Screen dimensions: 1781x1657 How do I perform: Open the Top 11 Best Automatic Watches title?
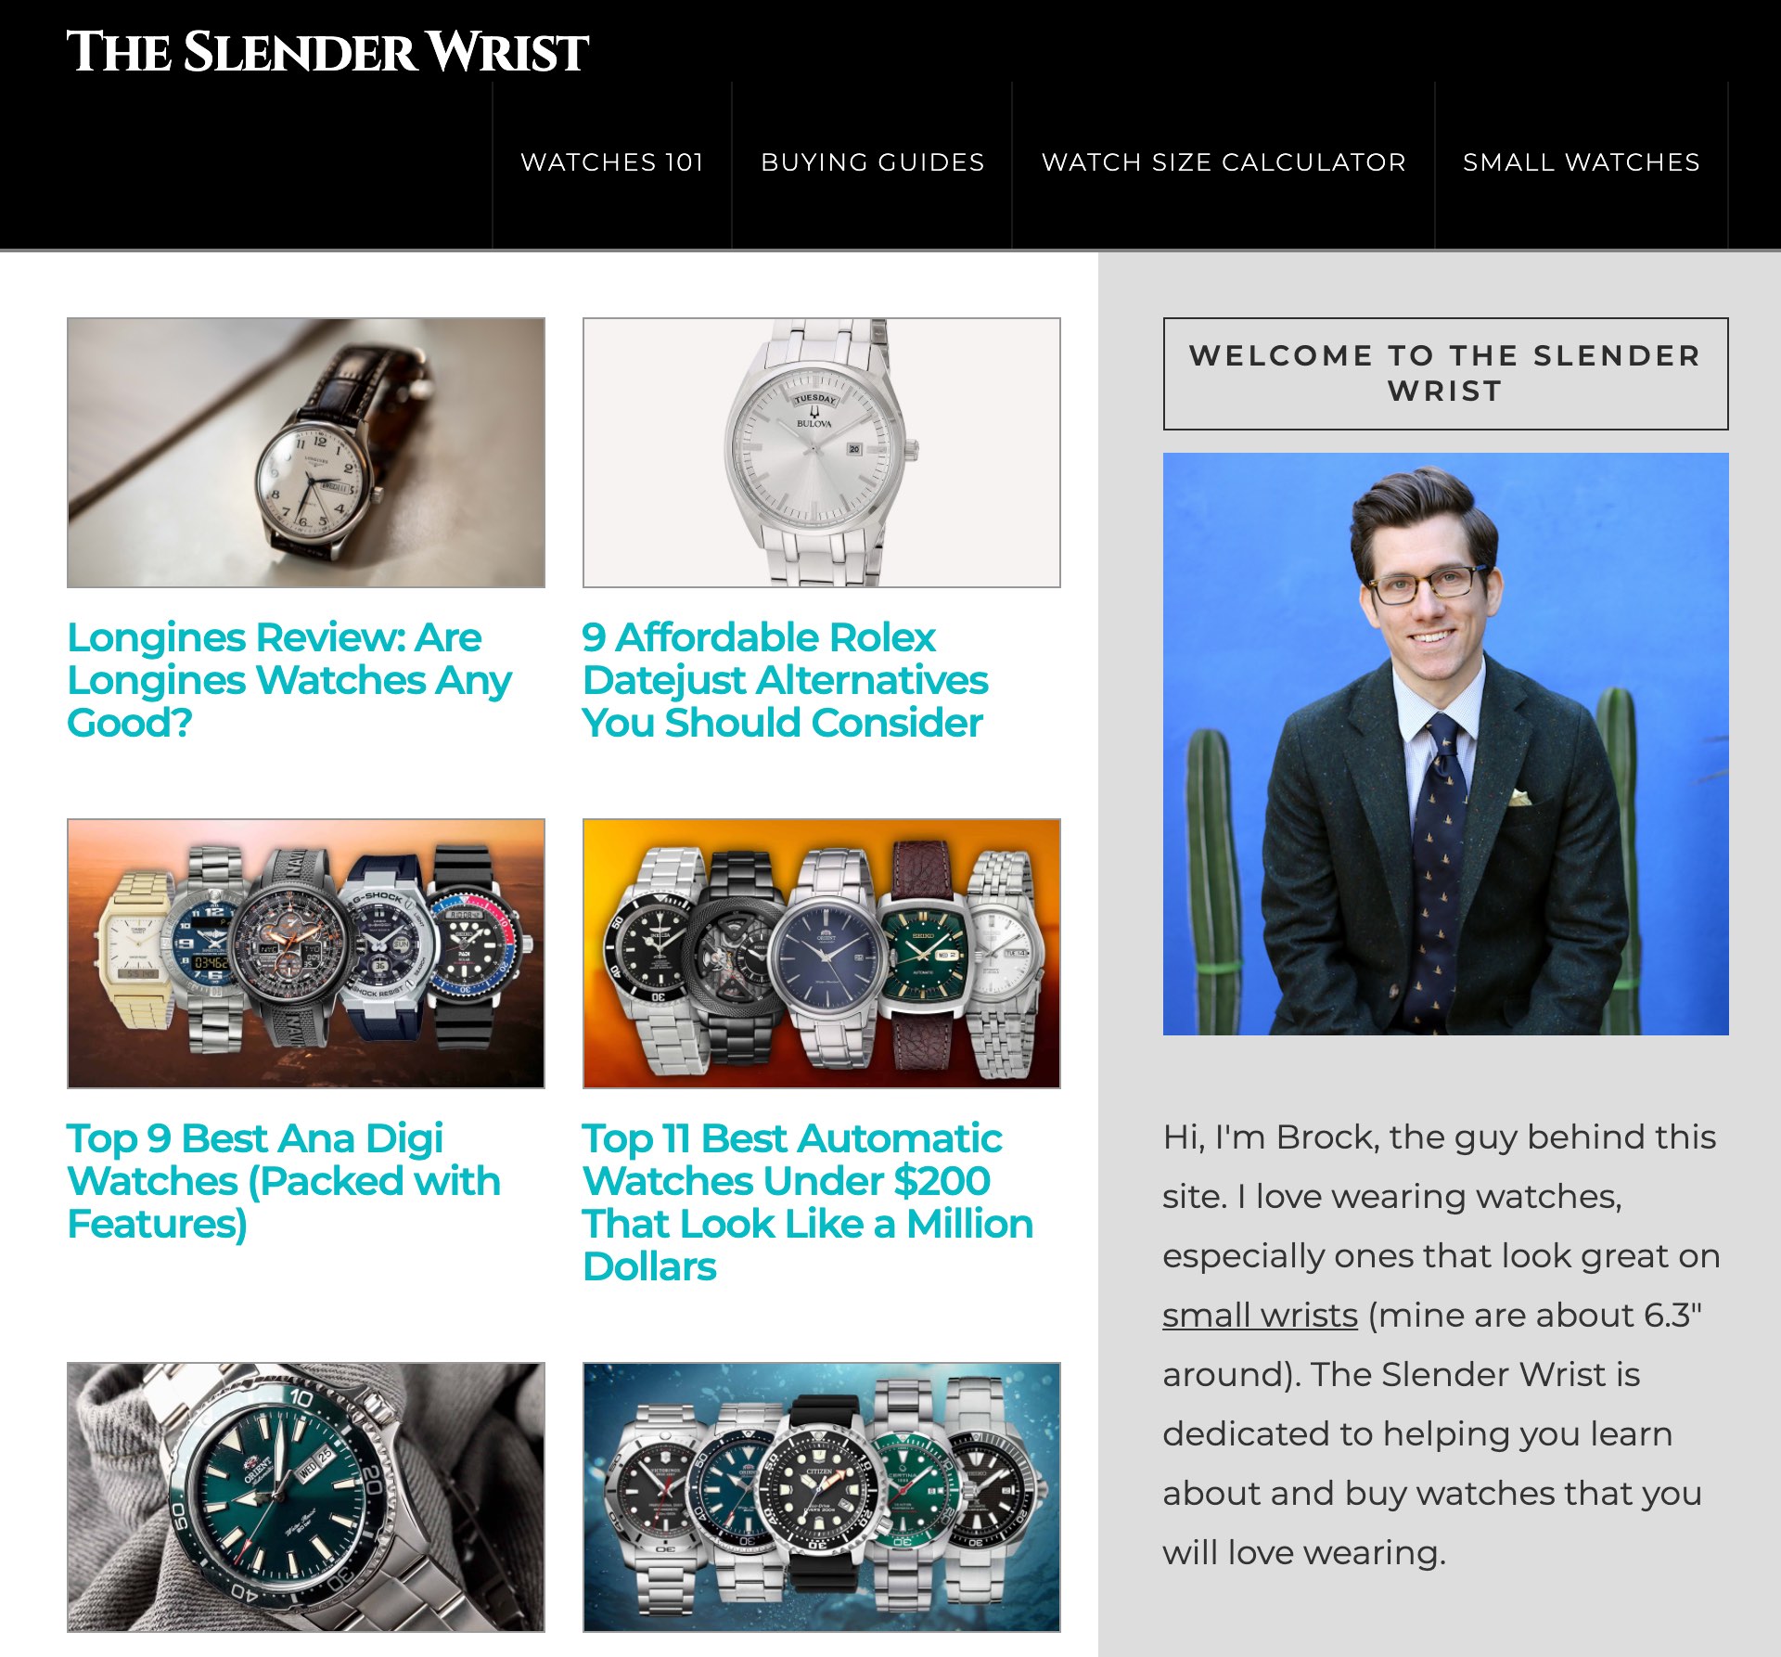point(808,1202)
